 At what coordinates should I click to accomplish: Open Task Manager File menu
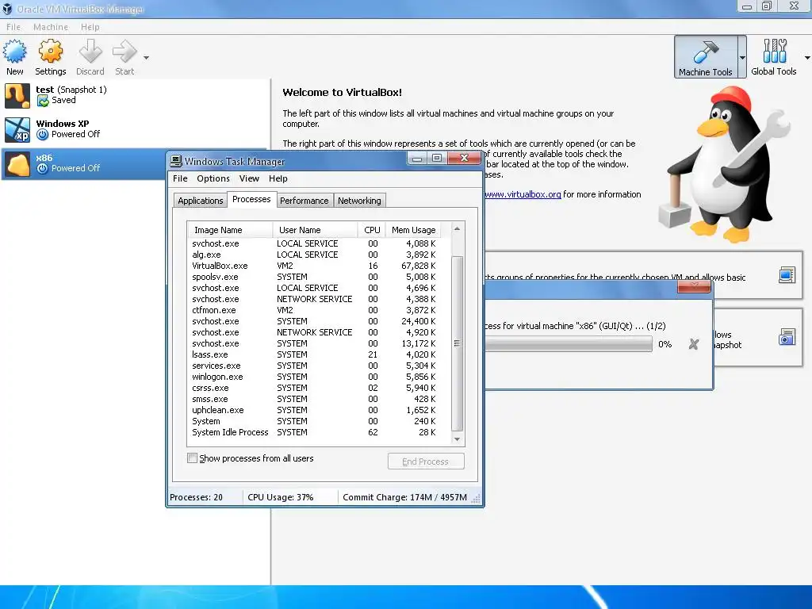click(180, 178)
